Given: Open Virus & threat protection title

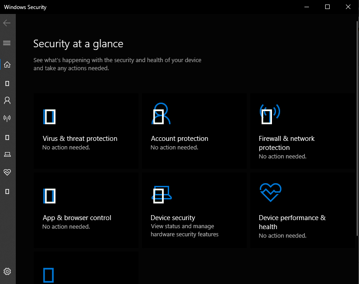Looking at the screenshot, I should (80, 139).
